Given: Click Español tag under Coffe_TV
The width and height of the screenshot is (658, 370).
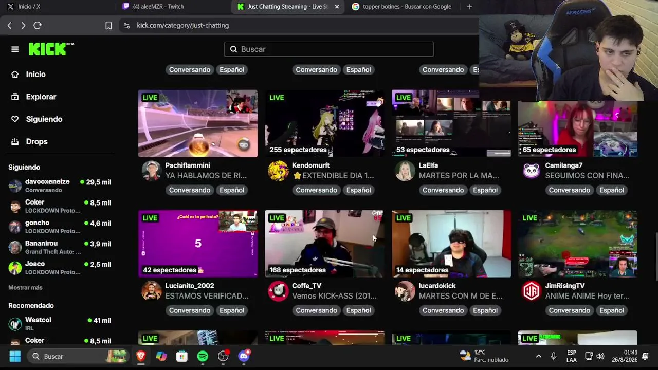Looking at the screenshot, I should click(x=358, y=310).
